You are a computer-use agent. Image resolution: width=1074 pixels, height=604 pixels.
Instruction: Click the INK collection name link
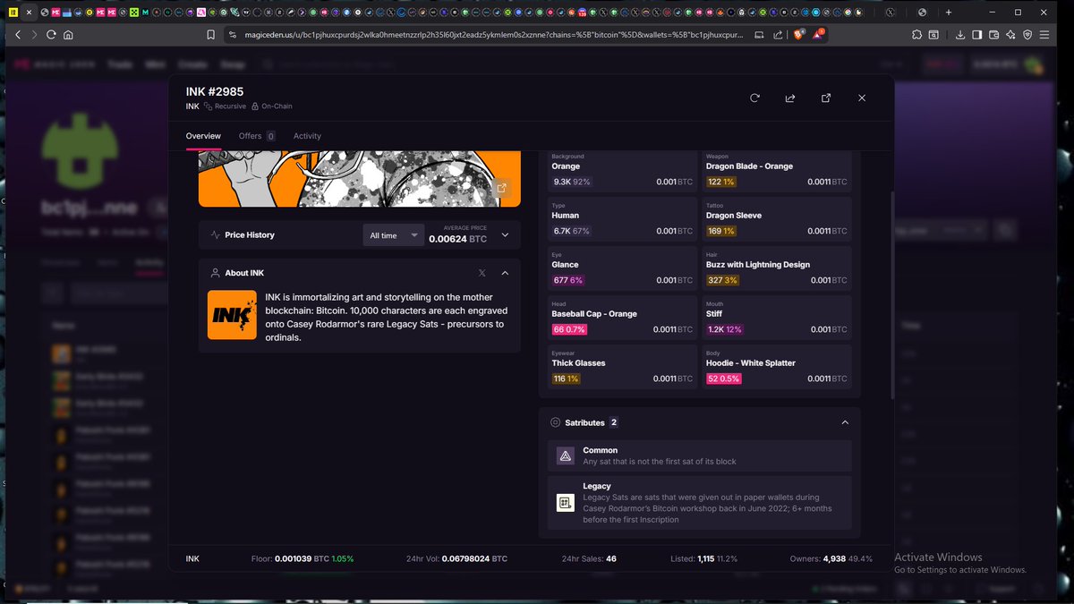pos(192,106)
